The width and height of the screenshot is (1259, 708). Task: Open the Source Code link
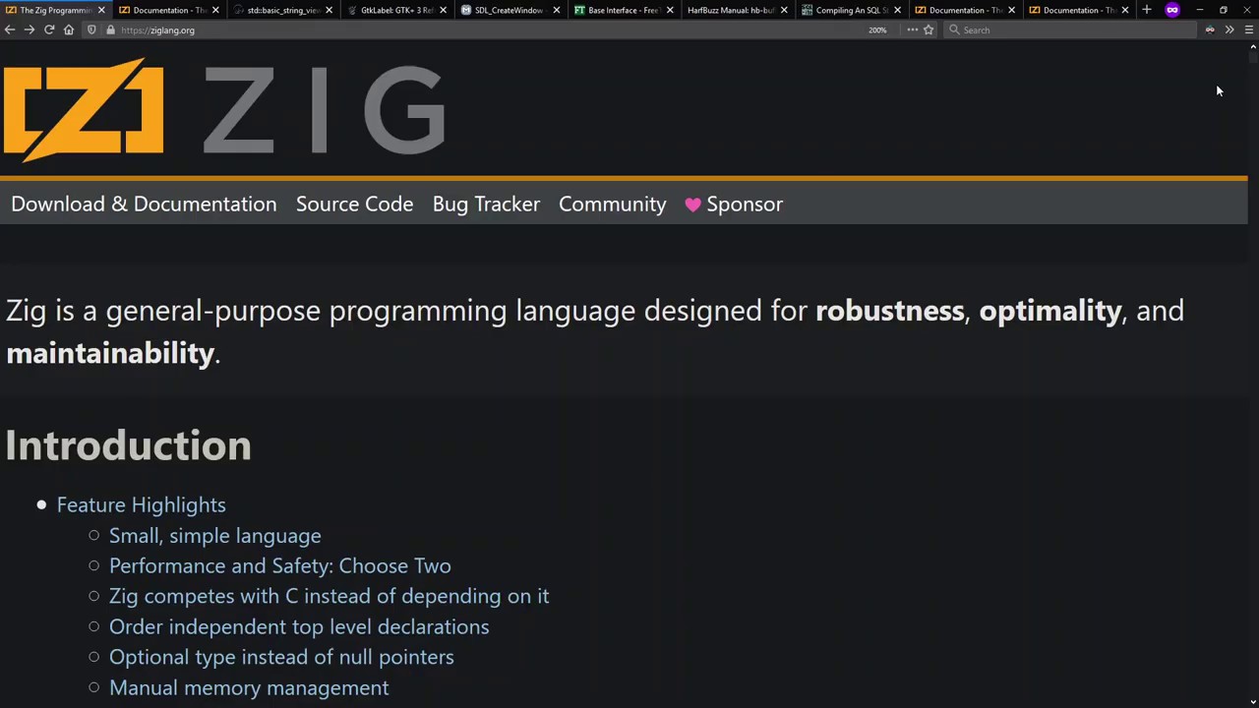point(354,205)
